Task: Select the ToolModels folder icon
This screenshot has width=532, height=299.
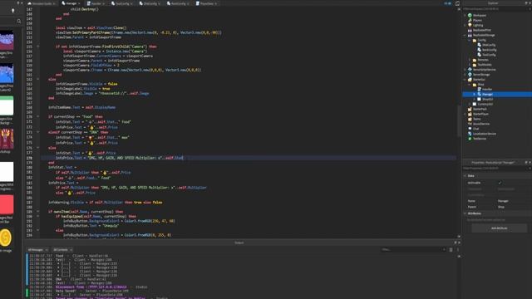Action: coord(475,65)
